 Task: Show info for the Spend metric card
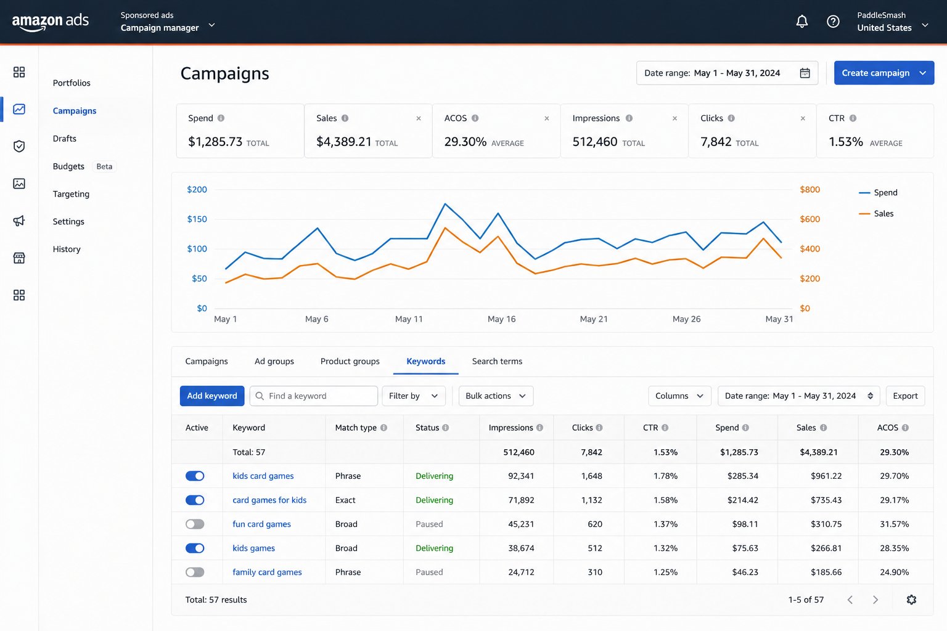(x=221, y=118)
